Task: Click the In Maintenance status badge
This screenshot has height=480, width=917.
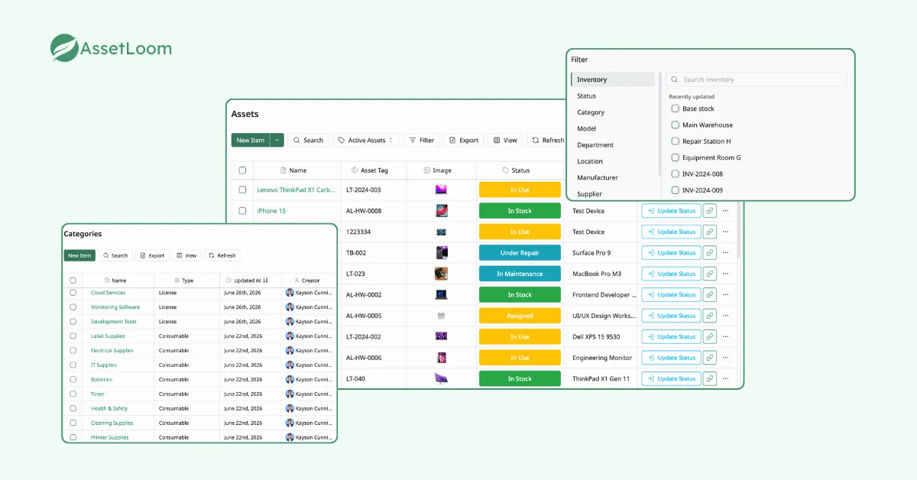Action: tap(520, 274)
